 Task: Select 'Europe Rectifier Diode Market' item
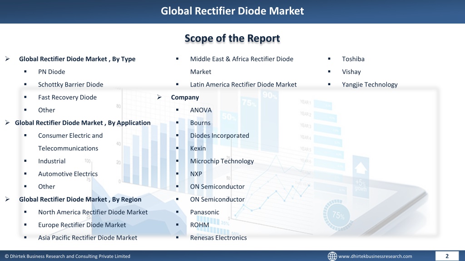tap(82, 225)
